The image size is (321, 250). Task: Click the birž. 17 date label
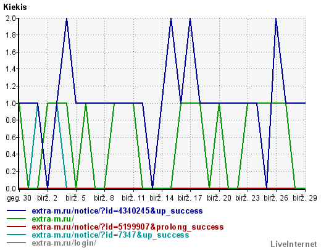[x=190, y=198]
